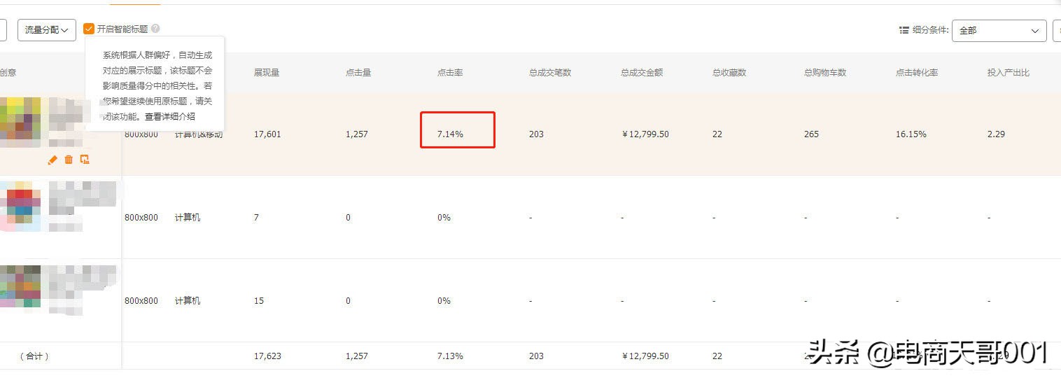Screen dimensions: 1061x378
Task: Click the 总成交笔数 column header
Action: click(550, 73)
